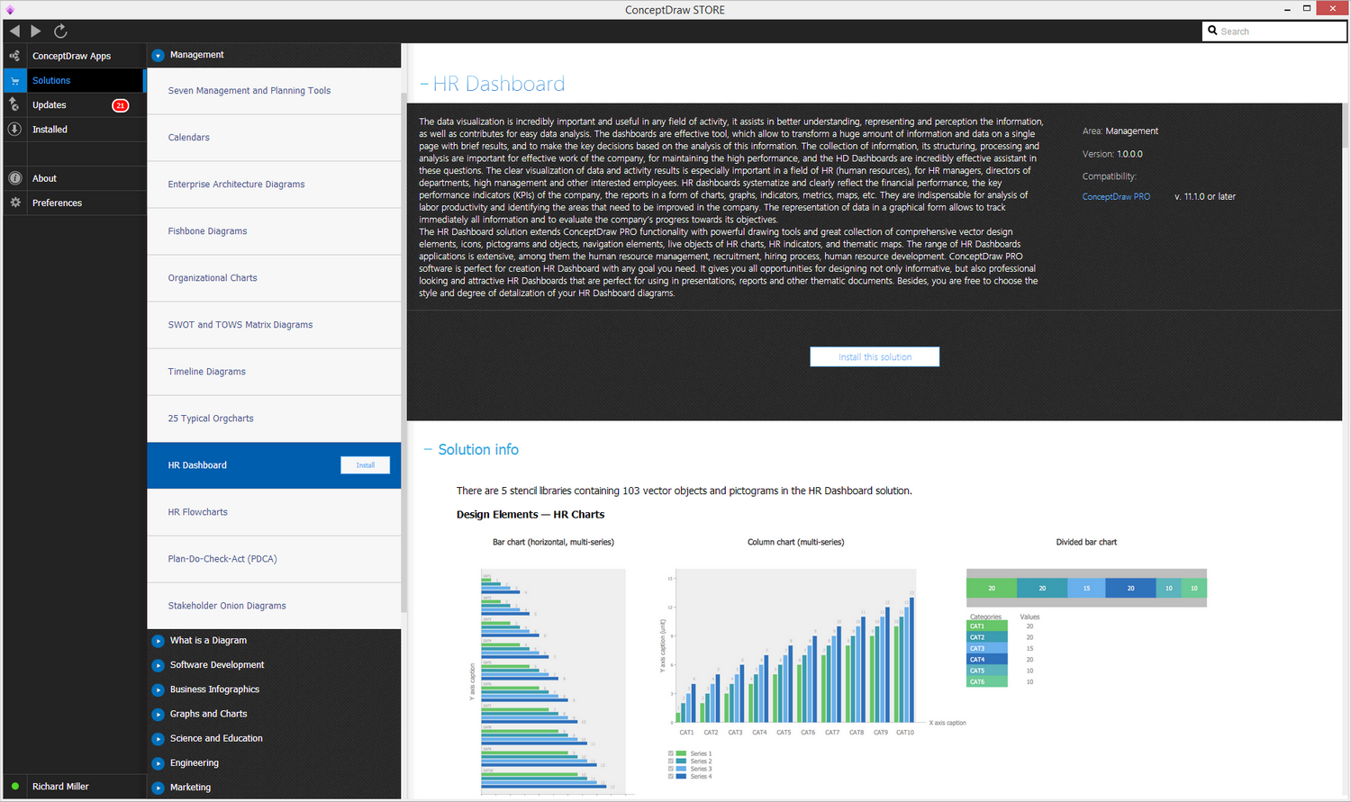Toggle the Series 2 legend checkbox
The image size is (1351, 802).
671,761
